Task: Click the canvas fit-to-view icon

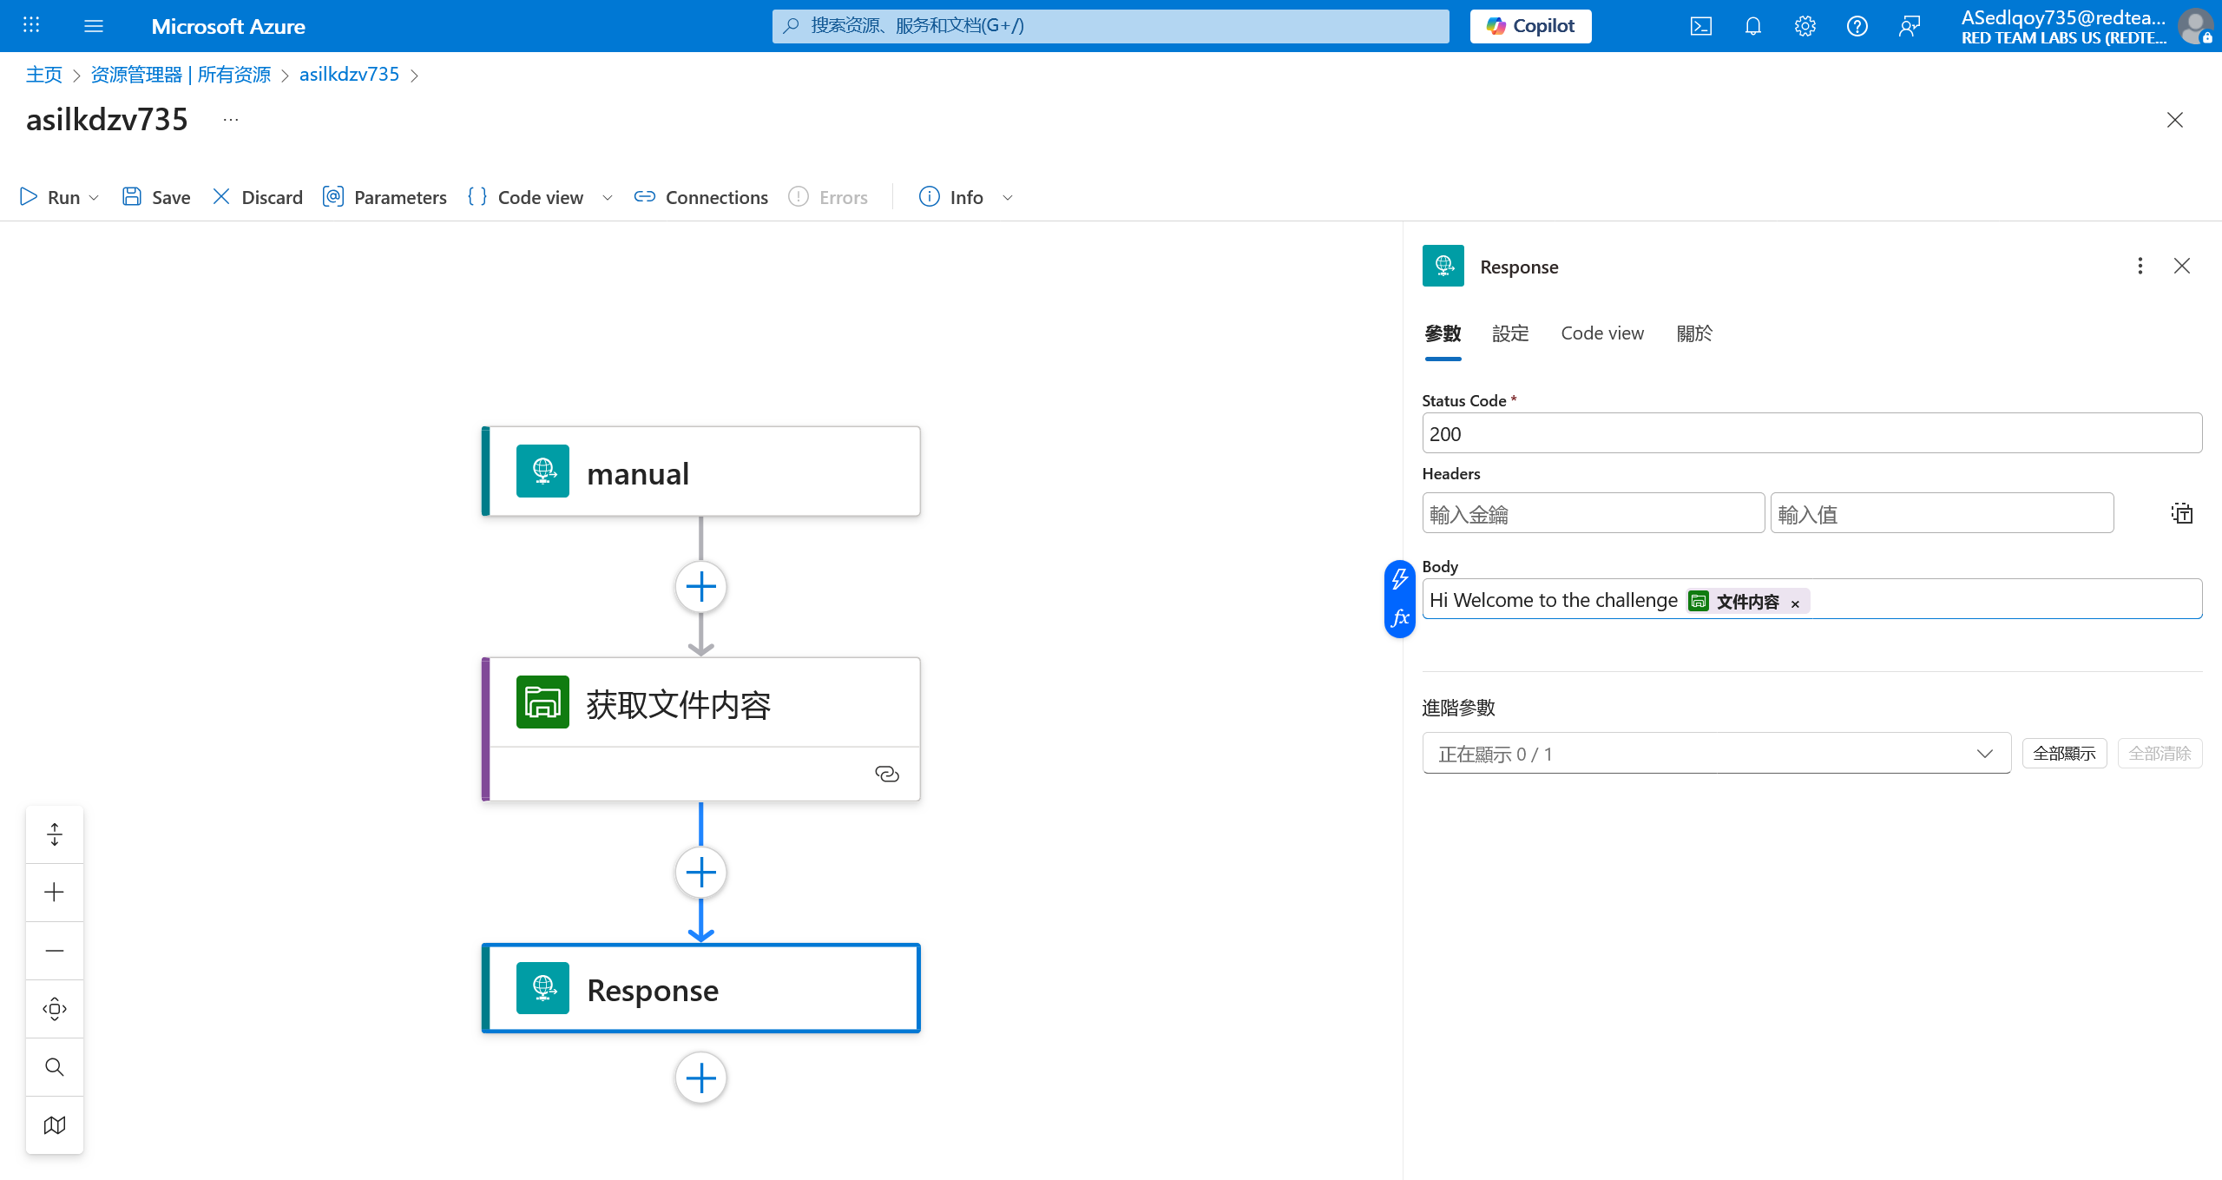Action: [55, 1009]
